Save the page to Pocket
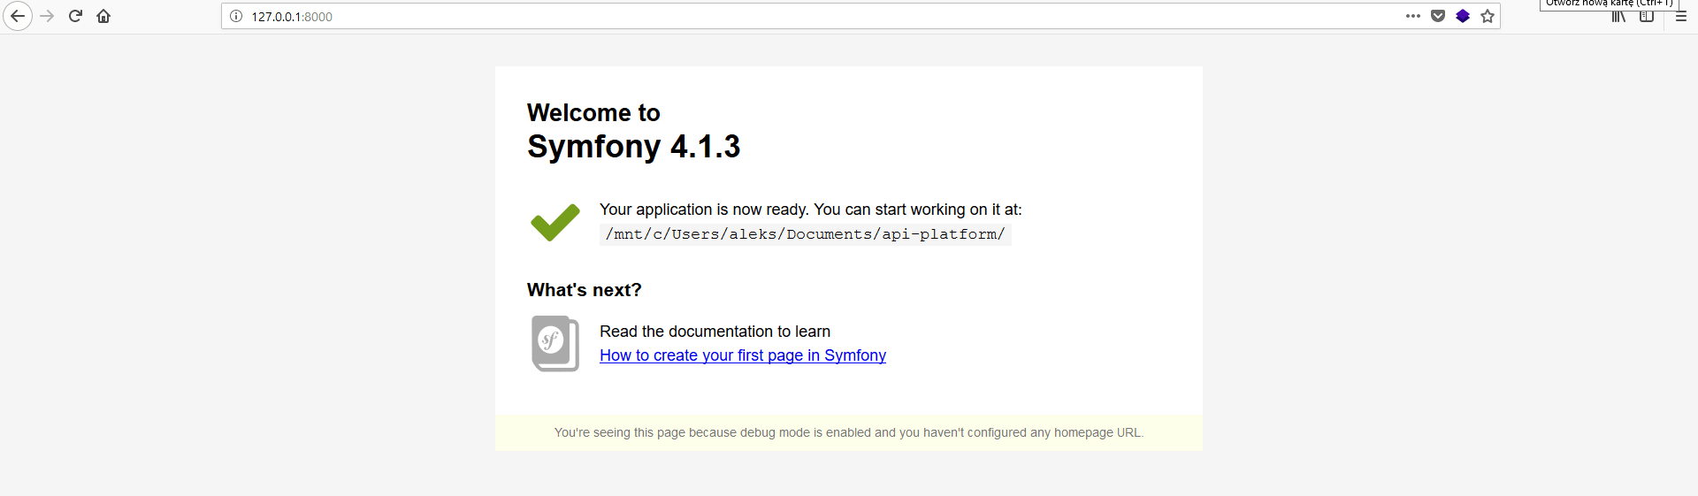This screenshot has height=496, width=1698. 1438,16
